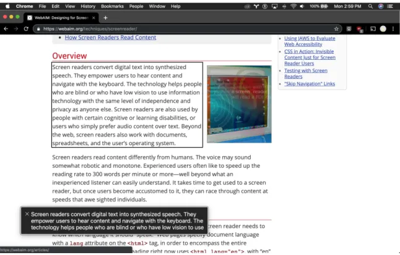Image resolution: width=400 pixels, height=255 pixels.
Task: Open the File menu
Action: pyautogui.click(x=42, y=6)
